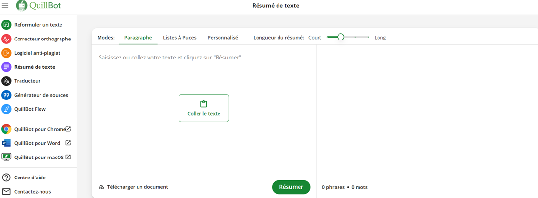
Task: Open Logiciel anti-plagiat icon
Action: (6, 53)
